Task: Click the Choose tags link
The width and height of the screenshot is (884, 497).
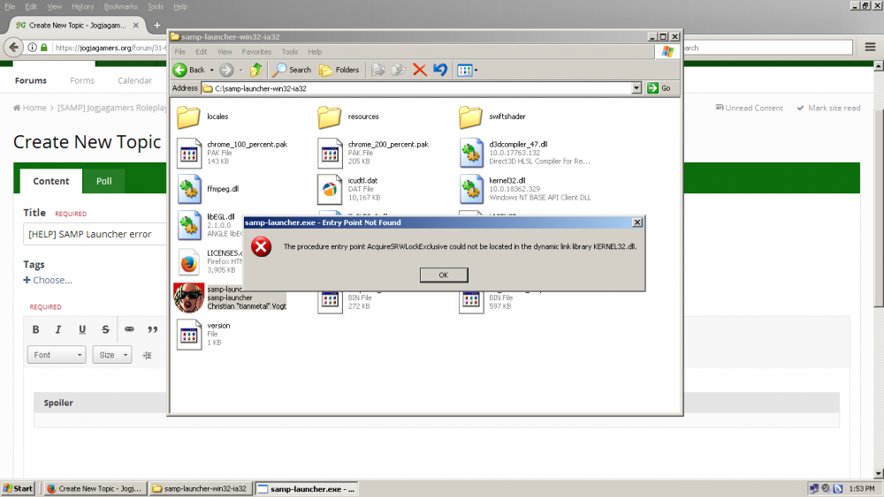Action: coord(48,281)
